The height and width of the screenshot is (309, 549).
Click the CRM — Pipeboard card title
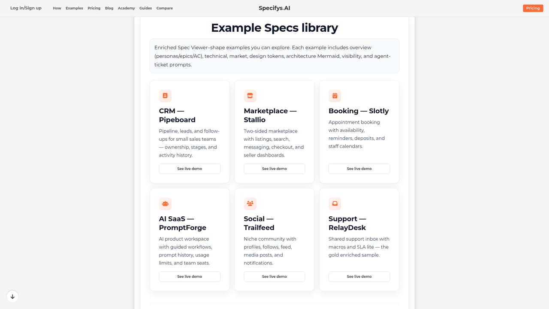(177, 115)
